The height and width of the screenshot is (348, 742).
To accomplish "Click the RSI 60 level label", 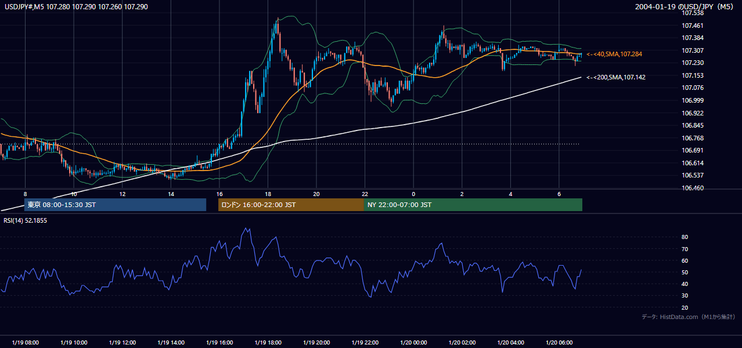I will (685, 260).
